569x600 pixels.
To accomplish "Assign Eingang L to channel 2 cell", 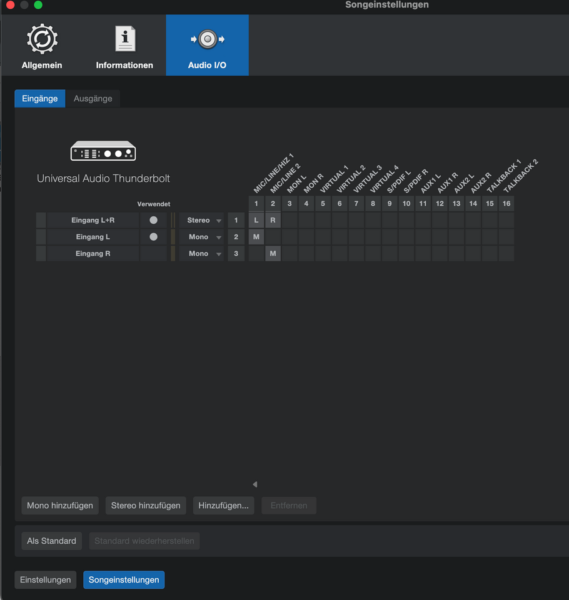I will (x=273, y=237).
